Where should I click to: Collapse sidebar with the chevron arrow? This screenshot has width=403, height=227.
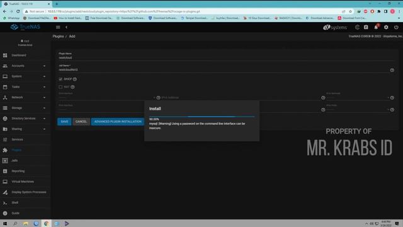(x=66, y=27)
